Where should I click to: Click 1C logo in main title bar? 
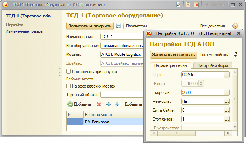(5, 5)
